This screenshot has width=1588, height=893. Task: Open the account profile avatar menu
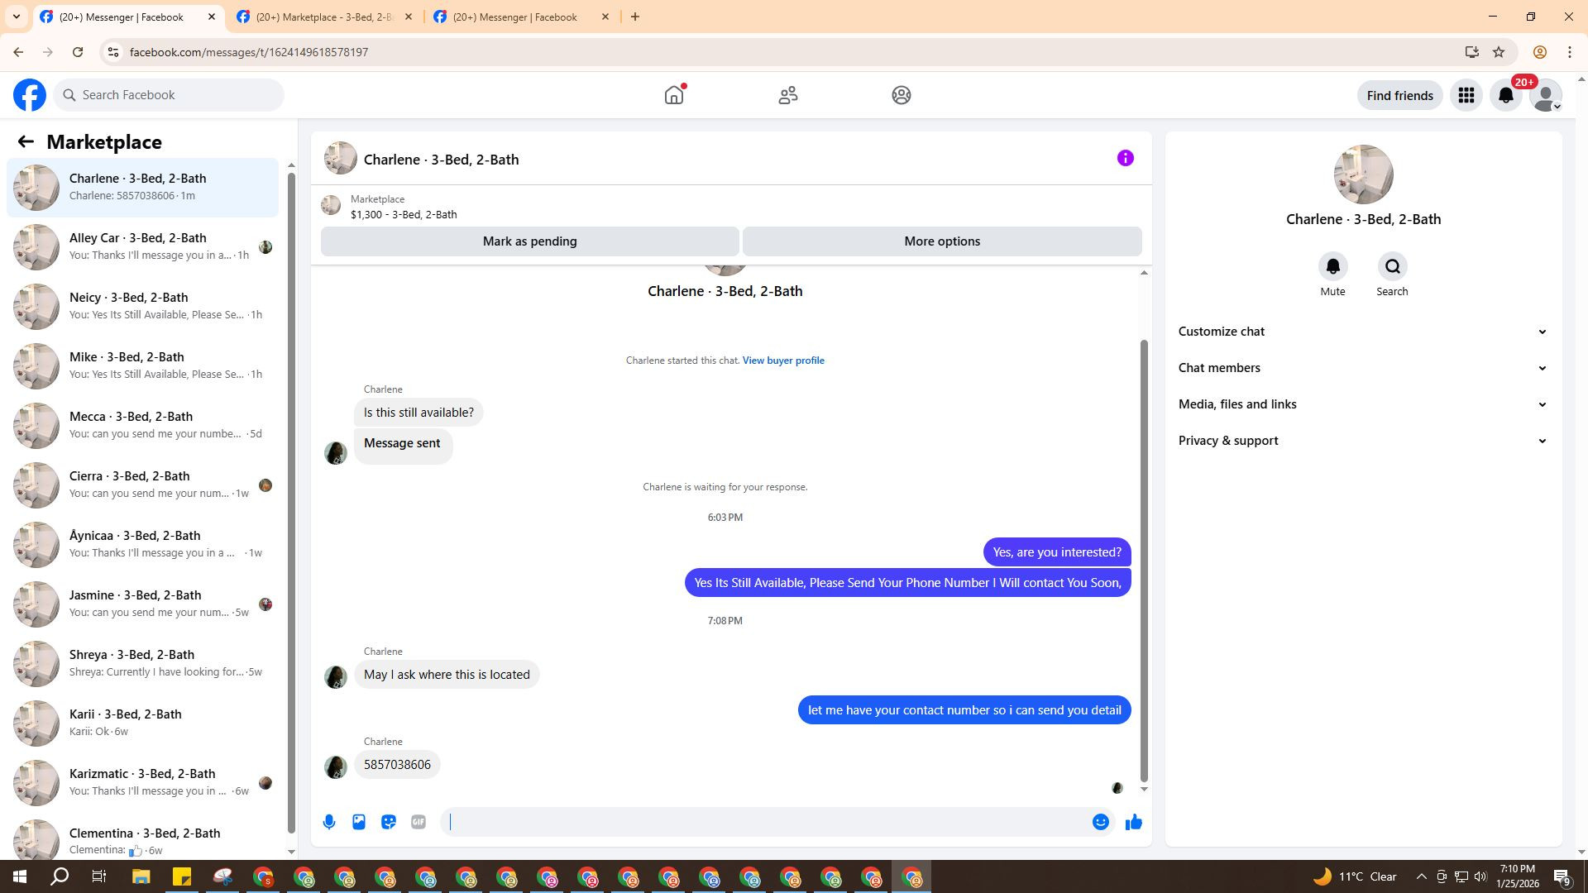1546,95
